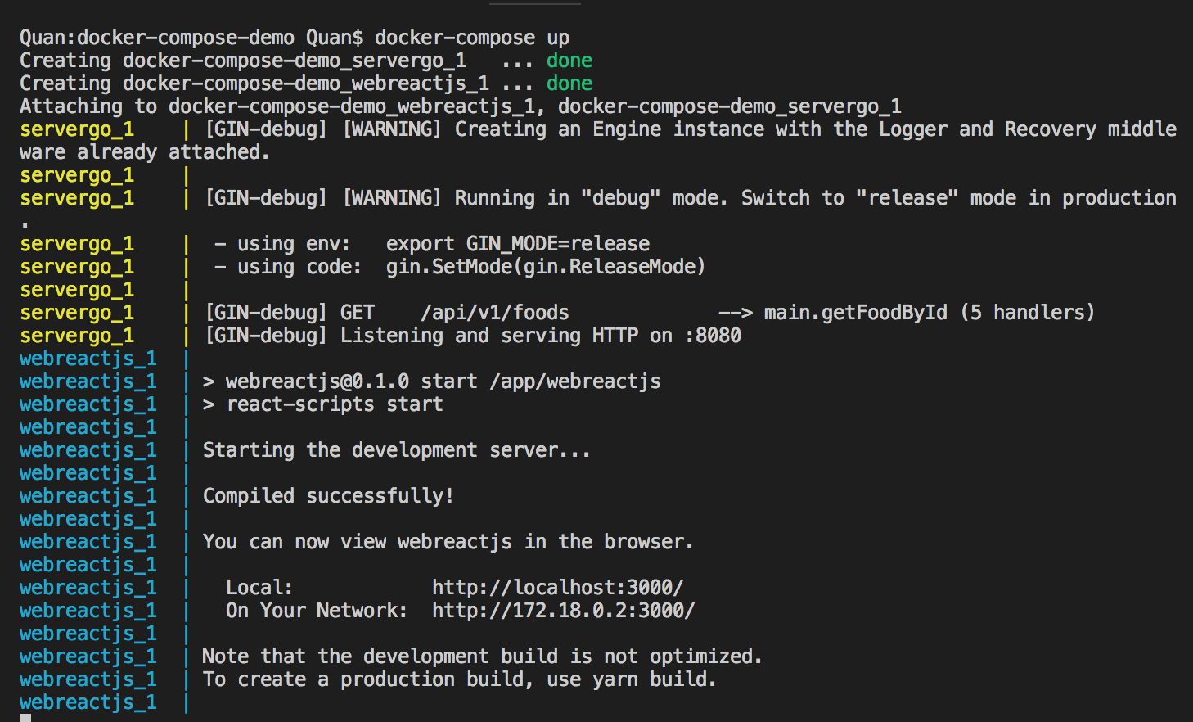The height and width of the screenshot is (722, 1193).
Task: Click "You can now view webreactjs" message
Action: click(357, 542)
